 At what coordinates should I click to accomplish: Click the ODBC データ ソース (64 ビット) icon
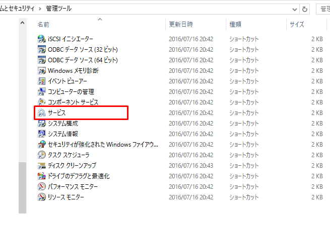coord(42,60)
